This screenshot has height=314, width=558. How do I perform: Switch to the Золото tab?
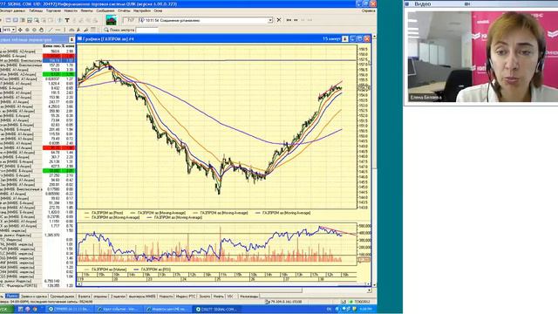(x=205, y=297)
